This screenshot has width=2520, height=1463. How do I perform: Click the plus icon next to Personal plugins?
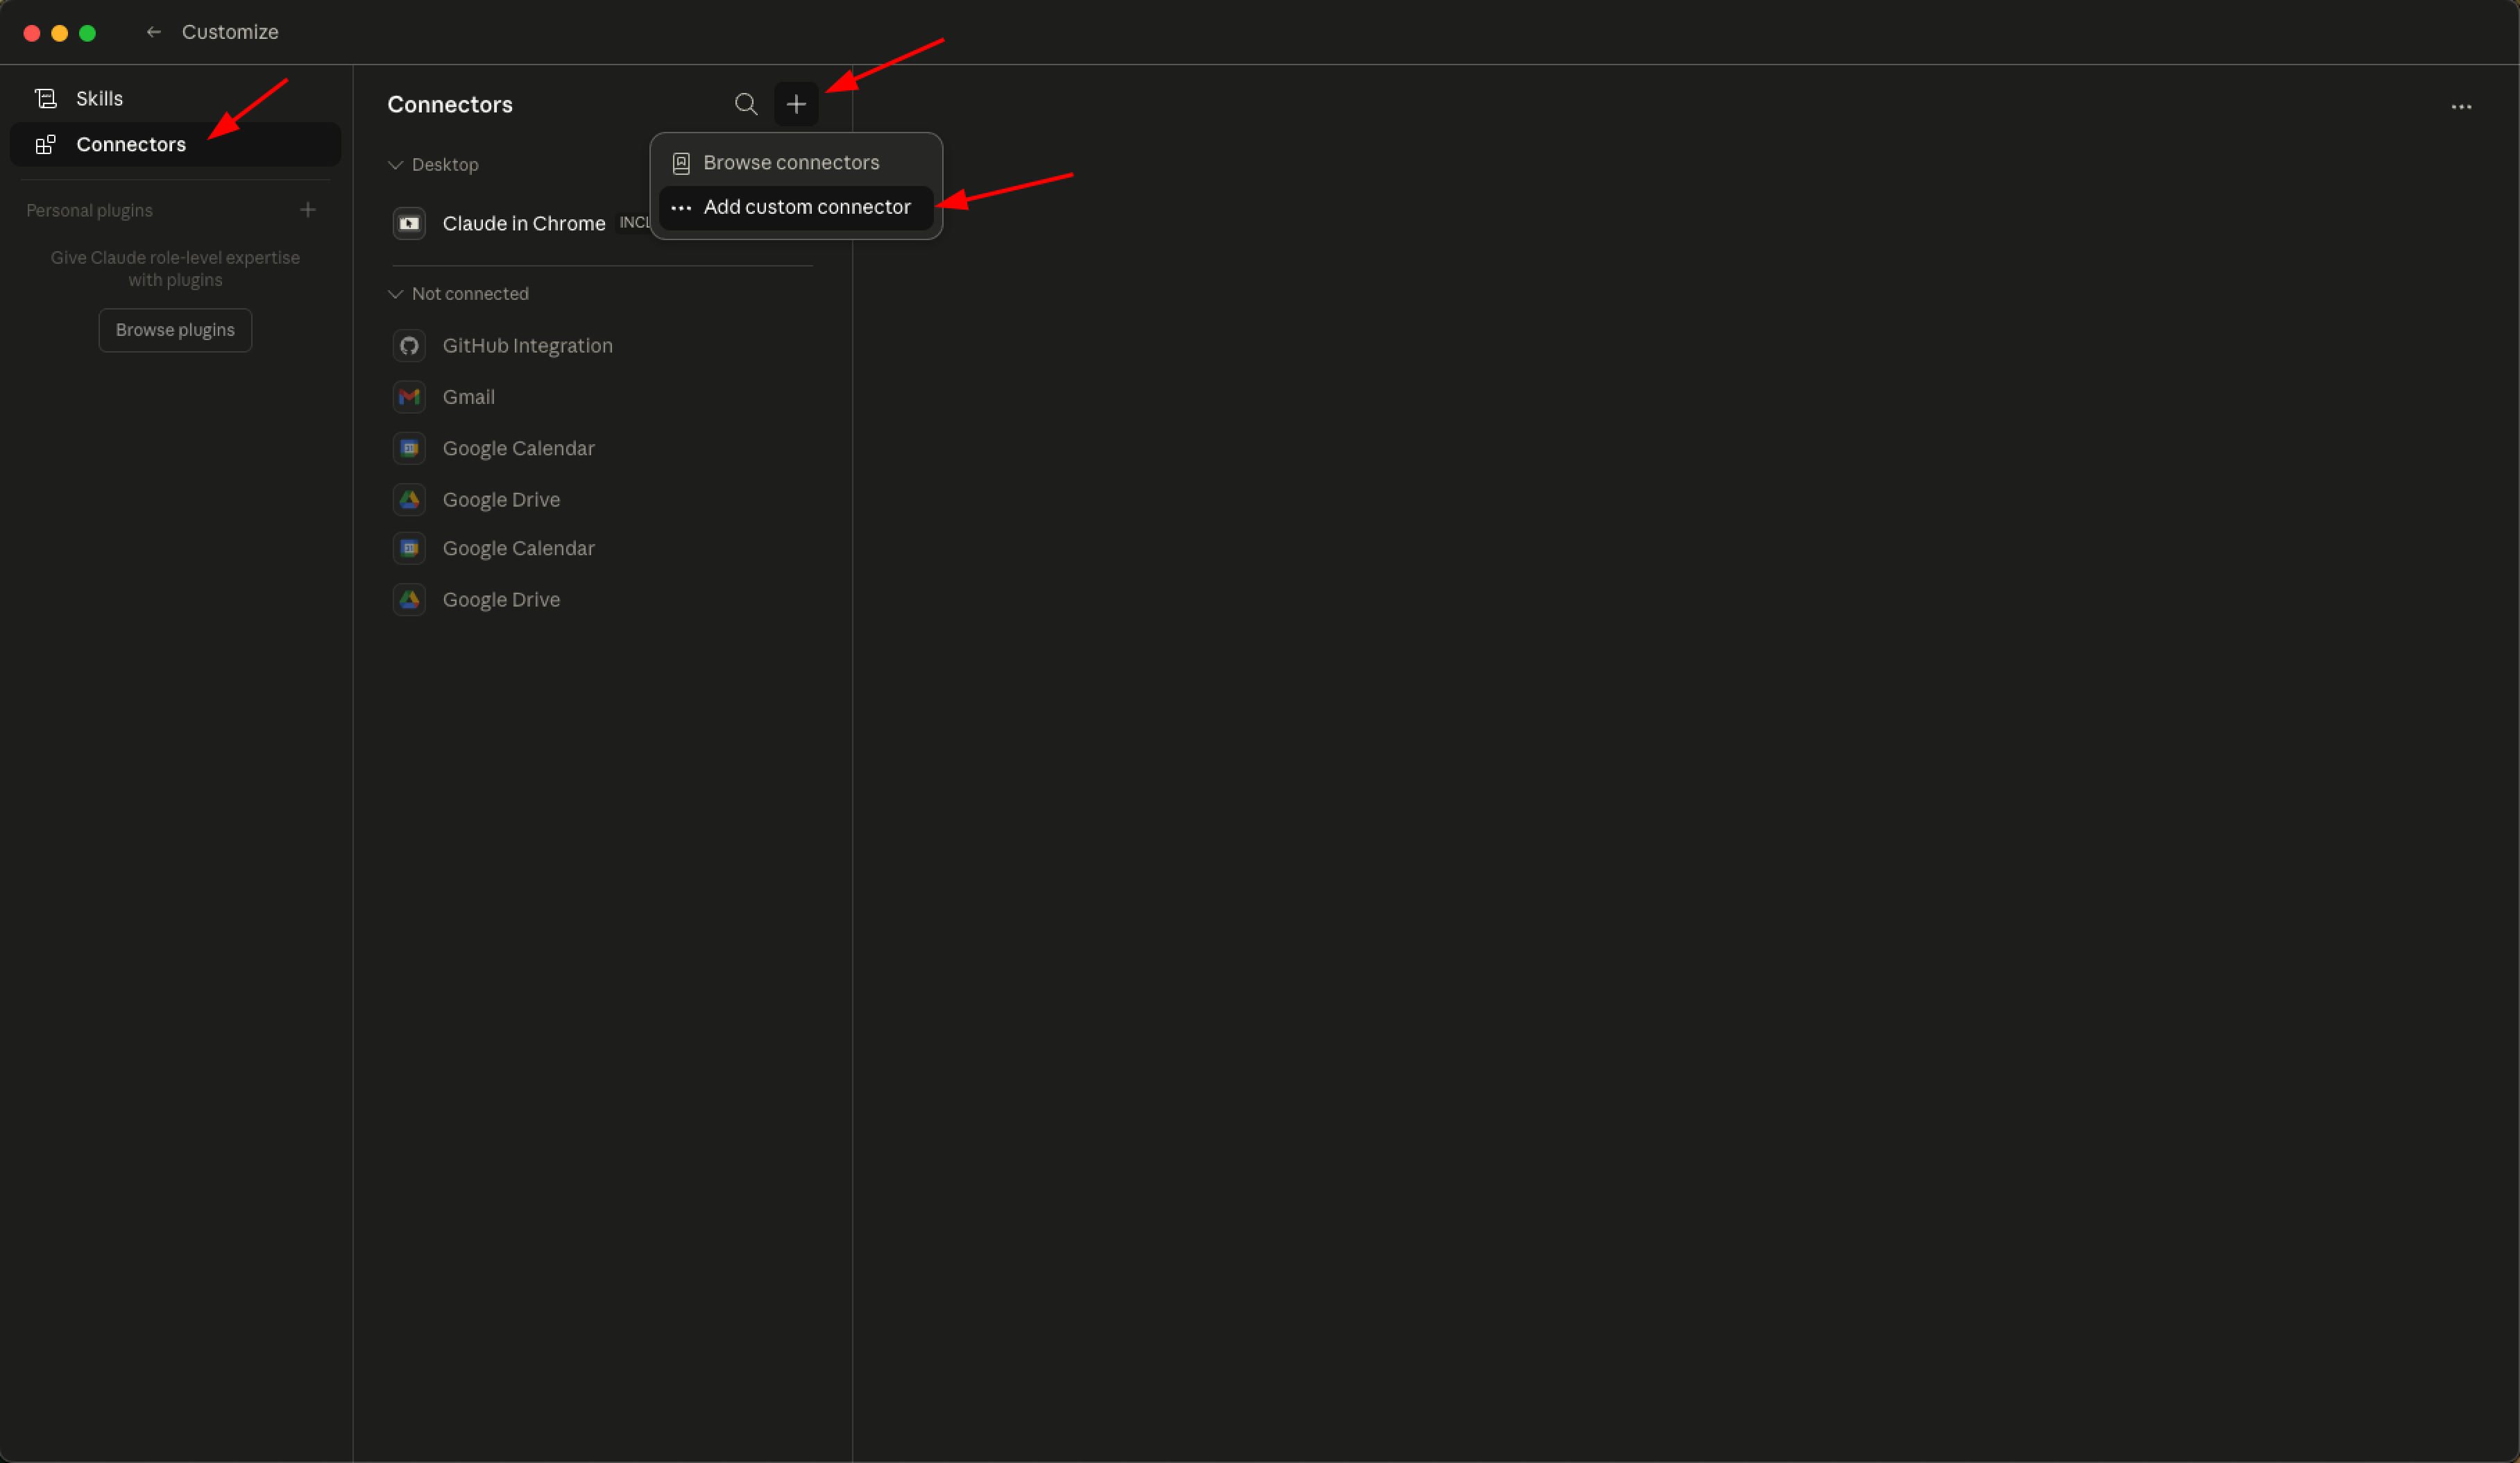click(x=308, y=210)
